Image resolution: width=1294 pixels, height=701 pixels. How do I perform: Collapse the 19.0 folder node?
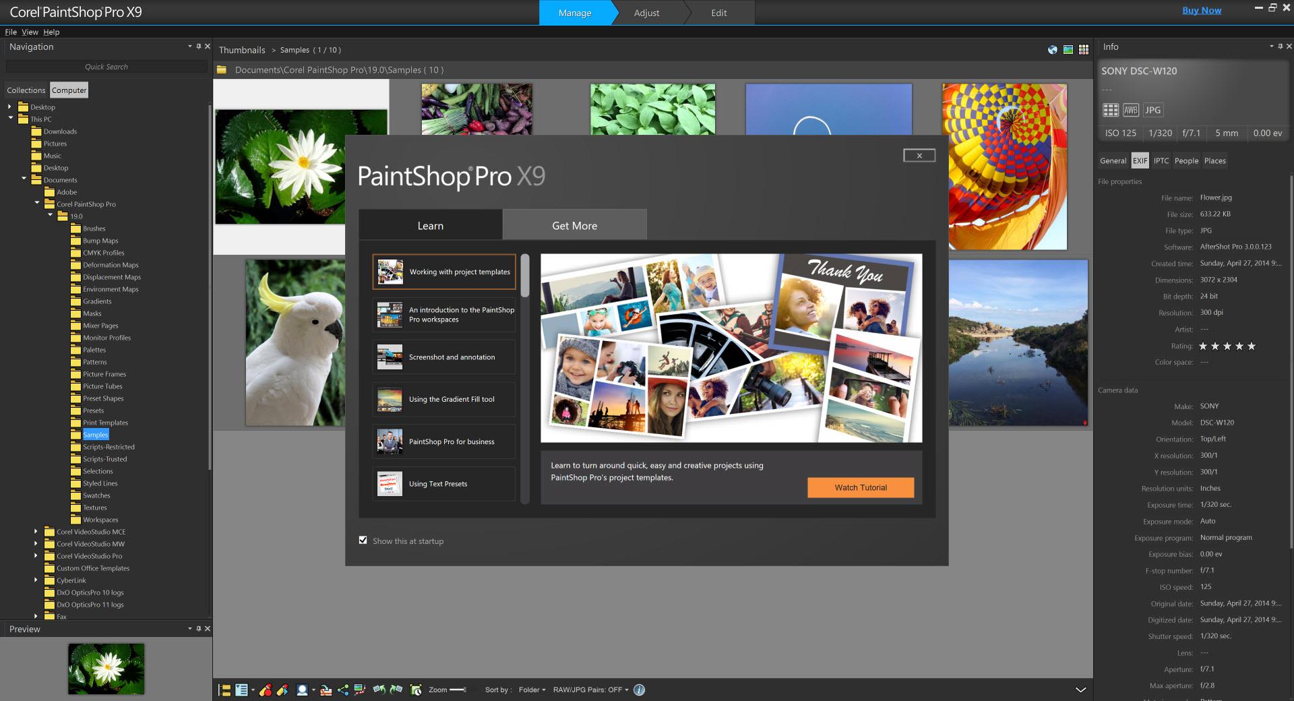[x=51, y=215]
